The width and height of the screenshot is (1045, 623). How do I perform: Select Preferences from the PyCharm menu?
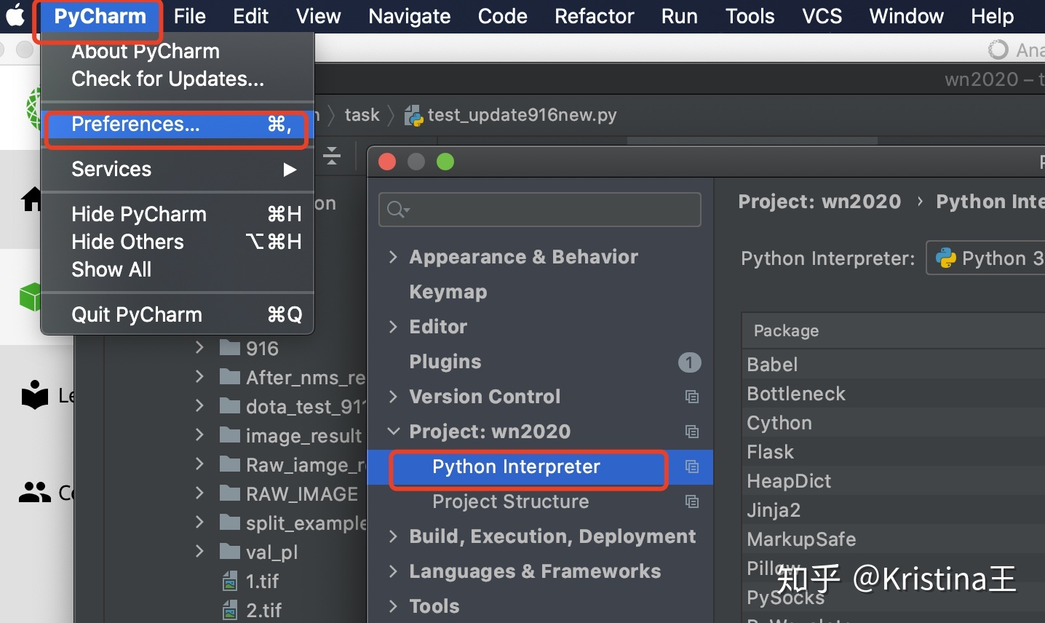(x=135, y=124)
